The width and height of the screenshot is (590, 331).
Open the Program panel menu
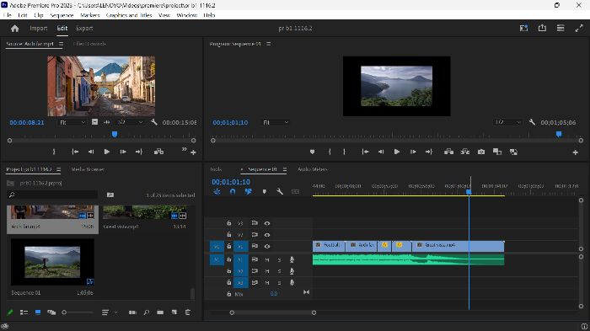click(268, 44)
